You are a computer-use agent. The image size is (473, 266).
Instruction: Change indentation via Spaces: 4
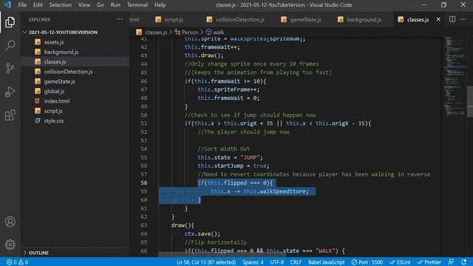coord(253,262)
